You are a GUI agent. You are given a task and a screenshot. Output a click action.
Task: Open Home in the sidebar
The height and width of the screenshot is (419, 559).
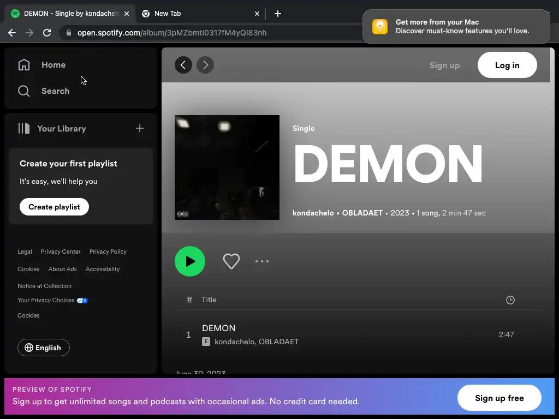(x=53, y=65)
